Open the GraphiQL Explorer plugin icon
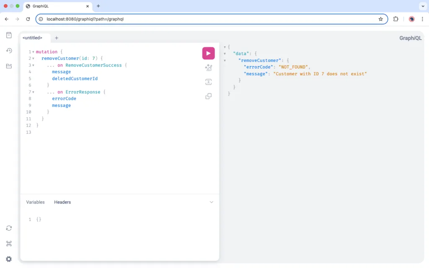This screenshot has width=429, height=268. point(9,66)
